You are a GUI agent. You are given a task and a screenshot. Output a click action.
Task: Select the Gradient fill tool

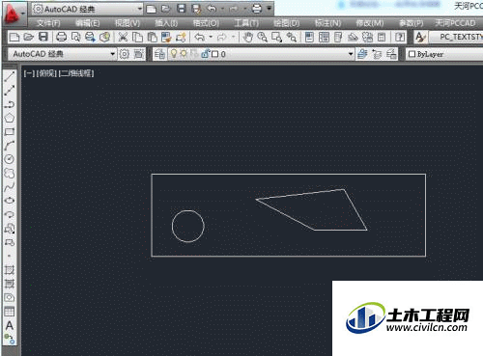10,284
